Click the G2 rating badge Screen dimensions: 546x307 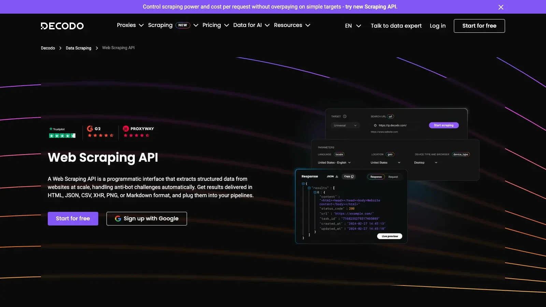pos(100,132)
